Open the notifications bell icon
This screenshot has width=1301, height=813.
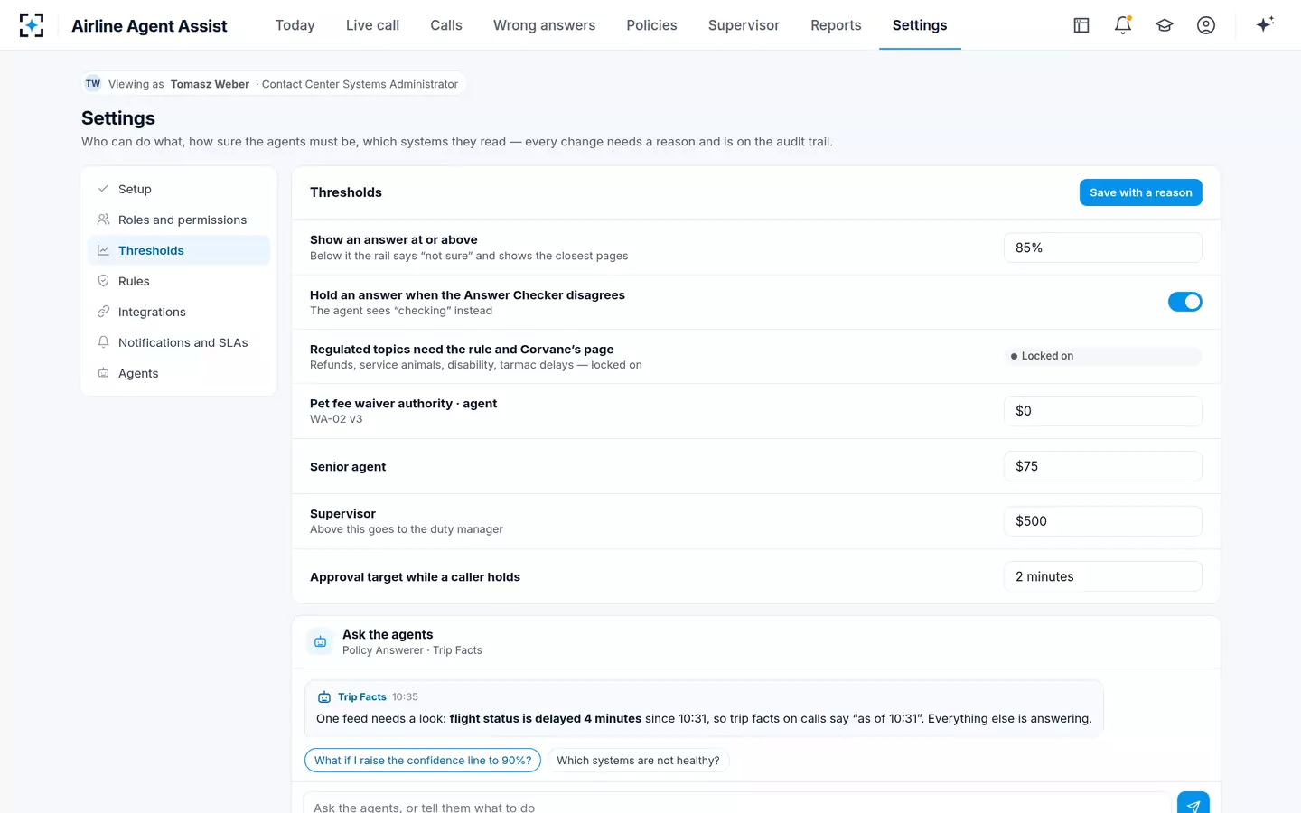coord(1123,25)
